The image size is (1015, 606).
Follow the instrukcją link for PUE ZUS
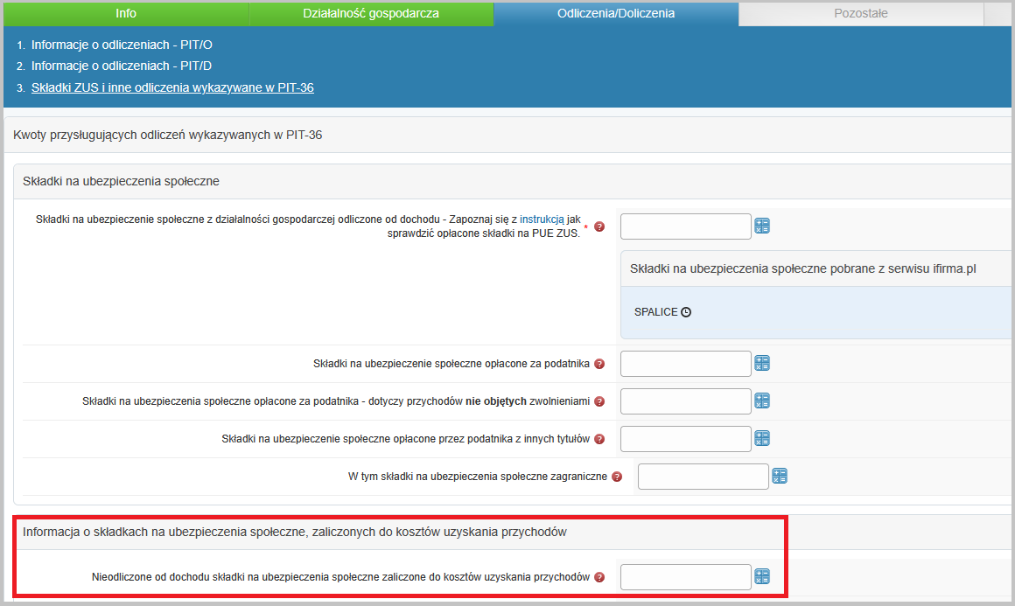click(x=542, y=219)
